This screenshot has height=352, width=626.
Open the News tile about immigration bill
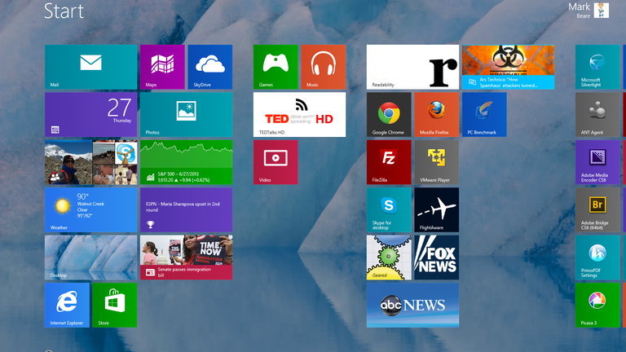pyautogui.click(x=186, y=257)
